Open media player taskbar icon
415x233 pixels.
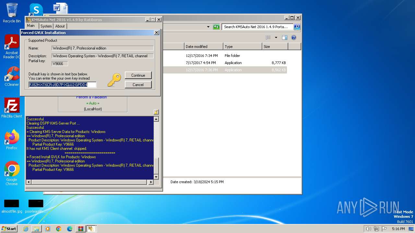click(x=48, y=229)
